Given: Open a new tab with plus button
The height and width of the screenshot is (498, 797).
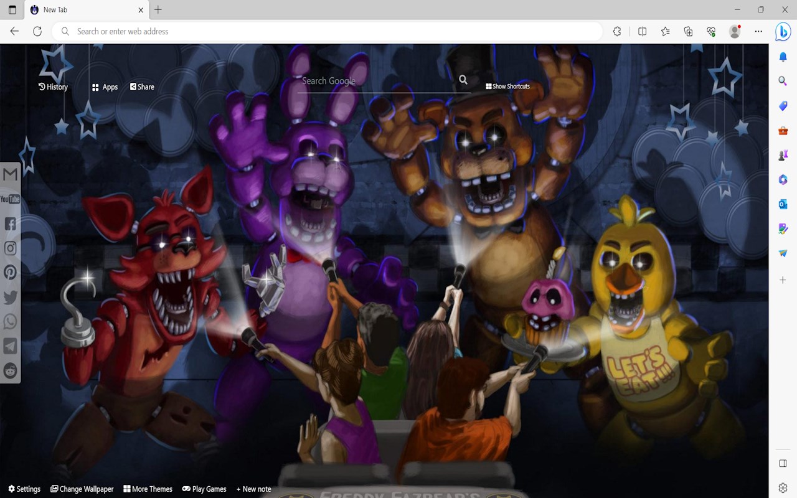Looking at the screenshot, I should click(158, 10).
